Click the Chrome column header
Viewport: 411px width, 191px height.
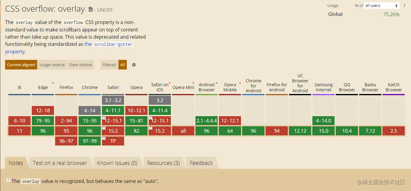point(90,87)
